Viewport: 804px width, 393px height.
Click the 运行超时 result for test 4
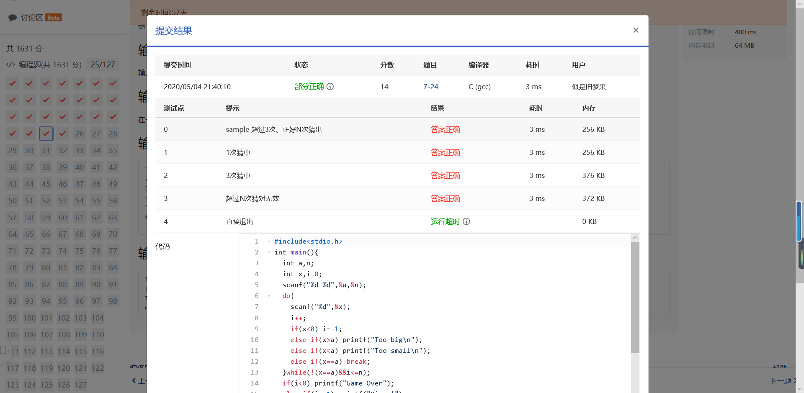[445, 221]
